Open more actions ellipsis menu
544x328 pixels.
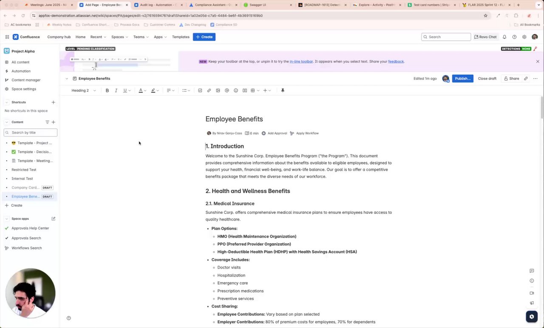[535, 78]
